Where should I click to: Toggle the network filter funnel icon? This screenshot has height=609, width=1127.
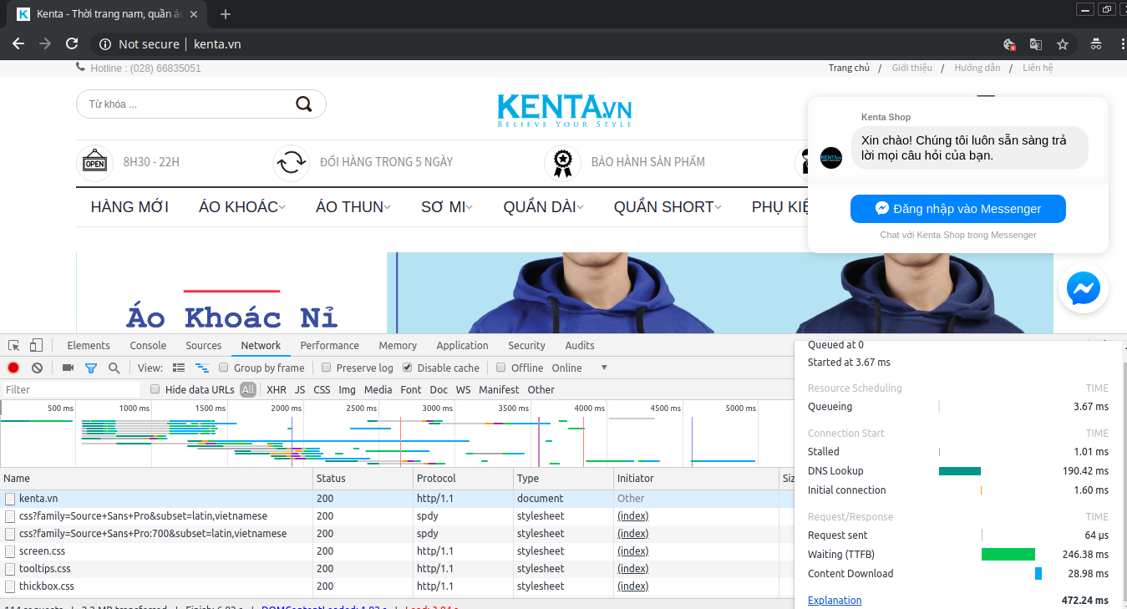point(91,368)
